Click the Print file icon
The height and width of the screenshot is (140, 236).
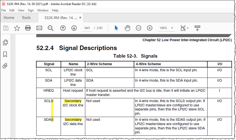[x=28, y=28]
